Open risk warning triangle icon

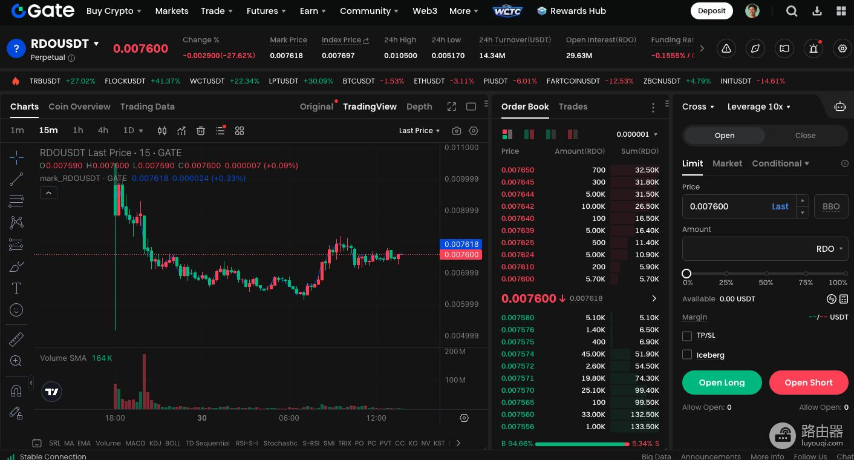[726, 48]
